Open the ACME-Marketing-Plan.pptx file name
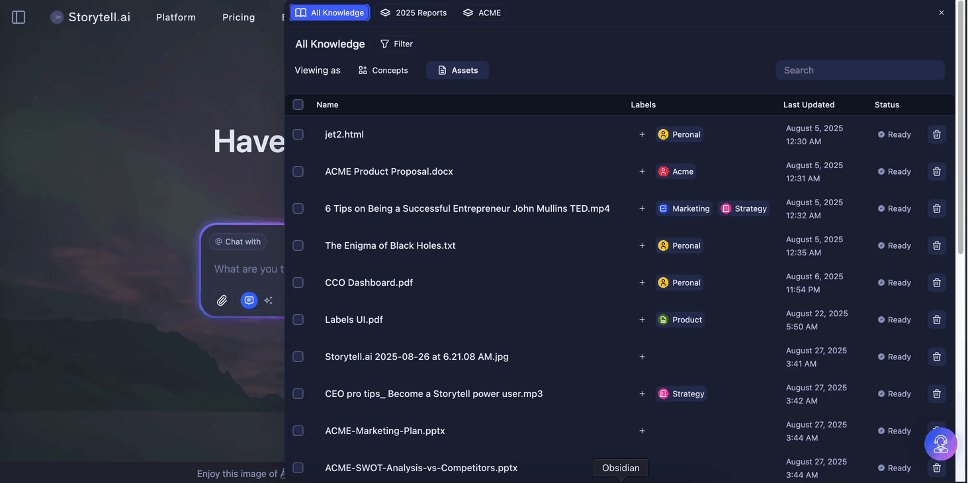This screenshot has width=968, height=483. pyautogui.click(x=385, y=431)
